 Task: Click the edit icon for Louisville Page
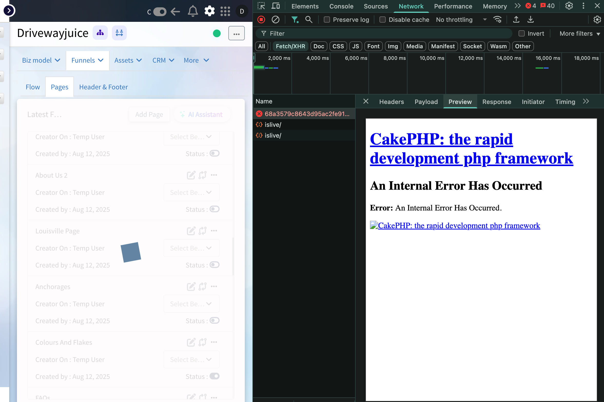[x=191, y=231]
